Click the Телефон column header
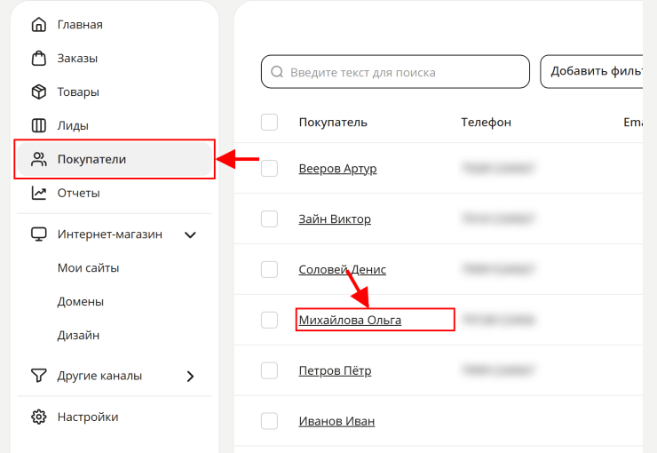Screen dimensions: 657x453 tap(486, 122)
